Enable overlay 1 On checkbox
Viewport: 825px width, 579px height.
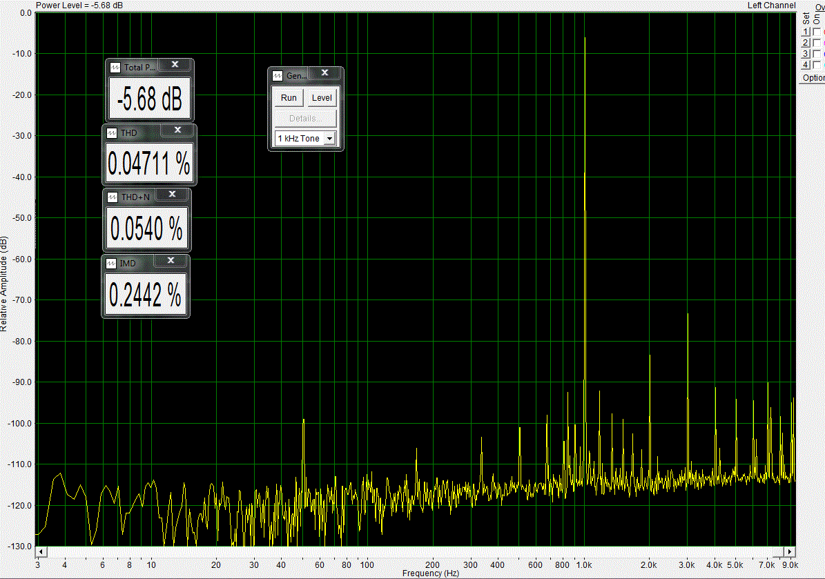817,32
